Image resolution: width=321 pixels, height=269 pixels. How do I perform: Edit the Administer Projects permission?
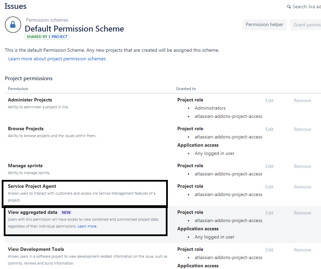point(269,100)
